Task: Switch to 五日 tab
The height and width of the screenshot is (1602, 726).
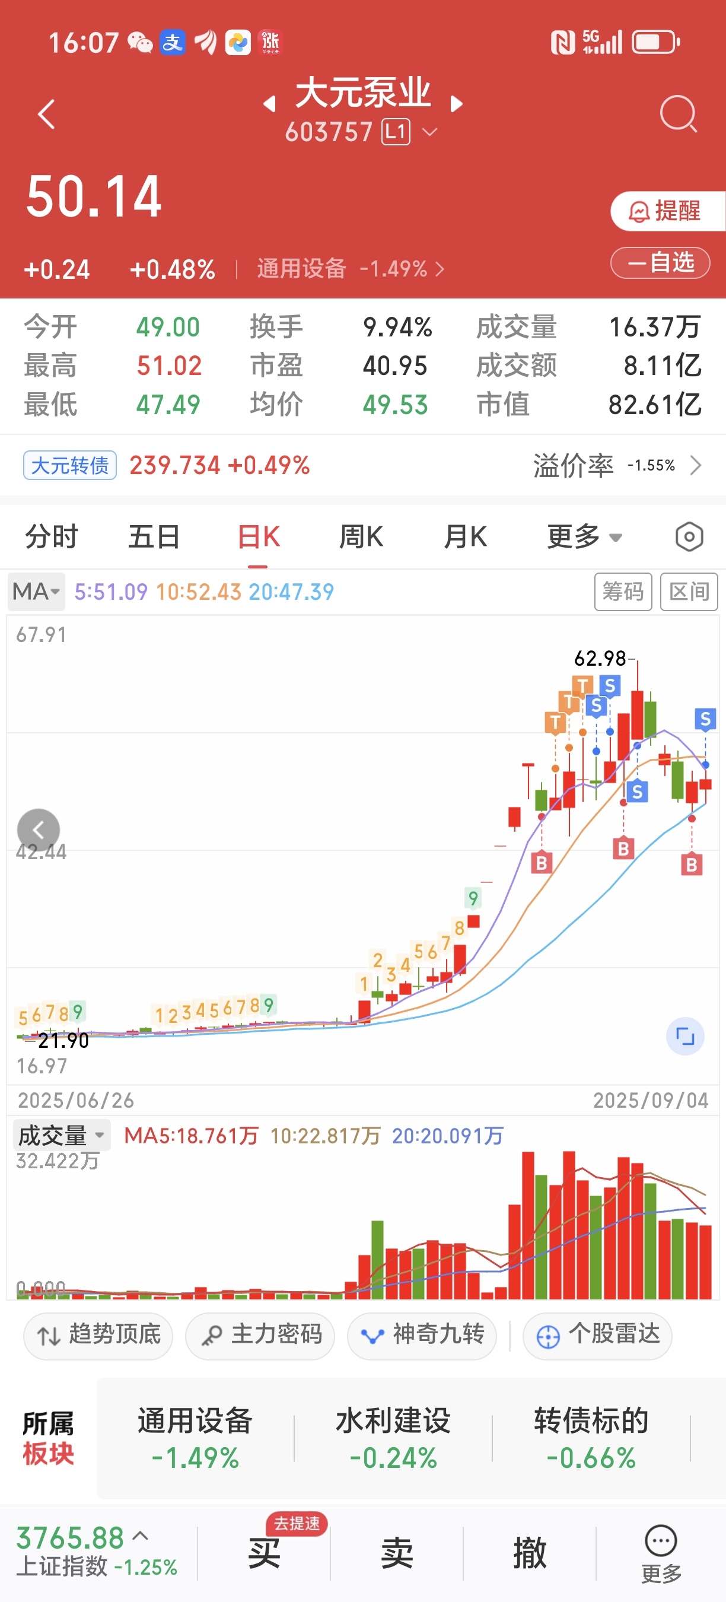Action: [x=154, y=537]
